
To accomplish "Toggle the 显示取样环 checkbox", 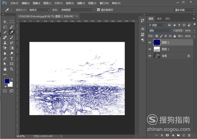I will coord(98,10).
